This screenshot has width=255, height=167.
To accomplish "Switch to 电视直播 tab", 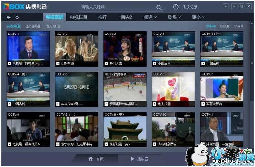I will [54, 17].
